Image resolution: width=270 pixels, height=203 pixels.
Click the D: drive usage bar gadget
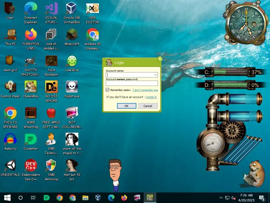pos(230,85)
